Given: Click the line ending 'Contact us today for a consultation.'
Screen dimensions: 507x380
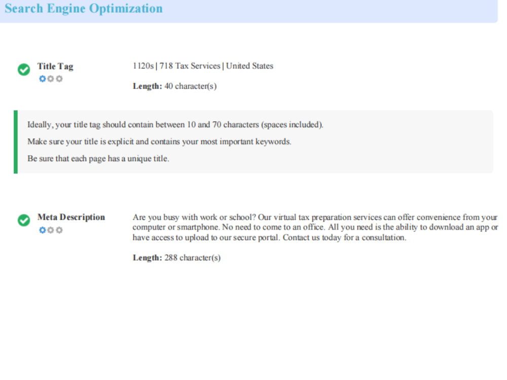Looking at the screenshot, I should click(269, 238).
